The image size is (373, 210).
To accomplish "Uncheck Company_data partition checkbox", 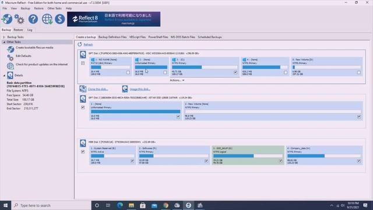I will (359, 161).
